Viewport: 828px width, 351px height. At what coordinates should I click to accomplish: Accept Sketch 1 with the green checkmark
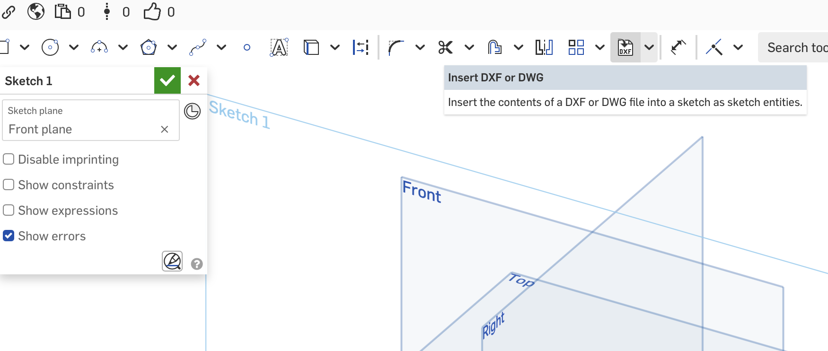[x=167, y=80]
